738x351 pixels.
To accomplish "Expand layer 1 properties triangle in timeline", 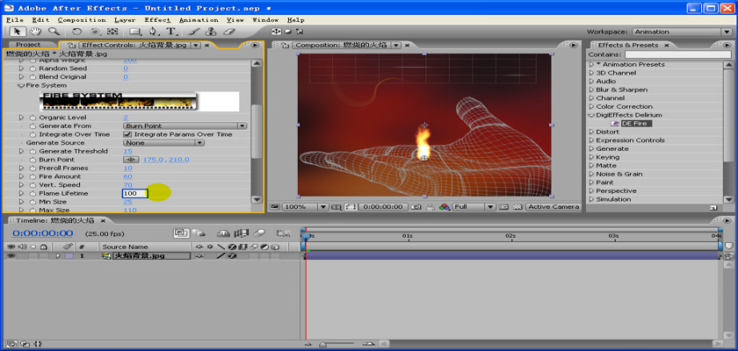I will pos(58,256).
